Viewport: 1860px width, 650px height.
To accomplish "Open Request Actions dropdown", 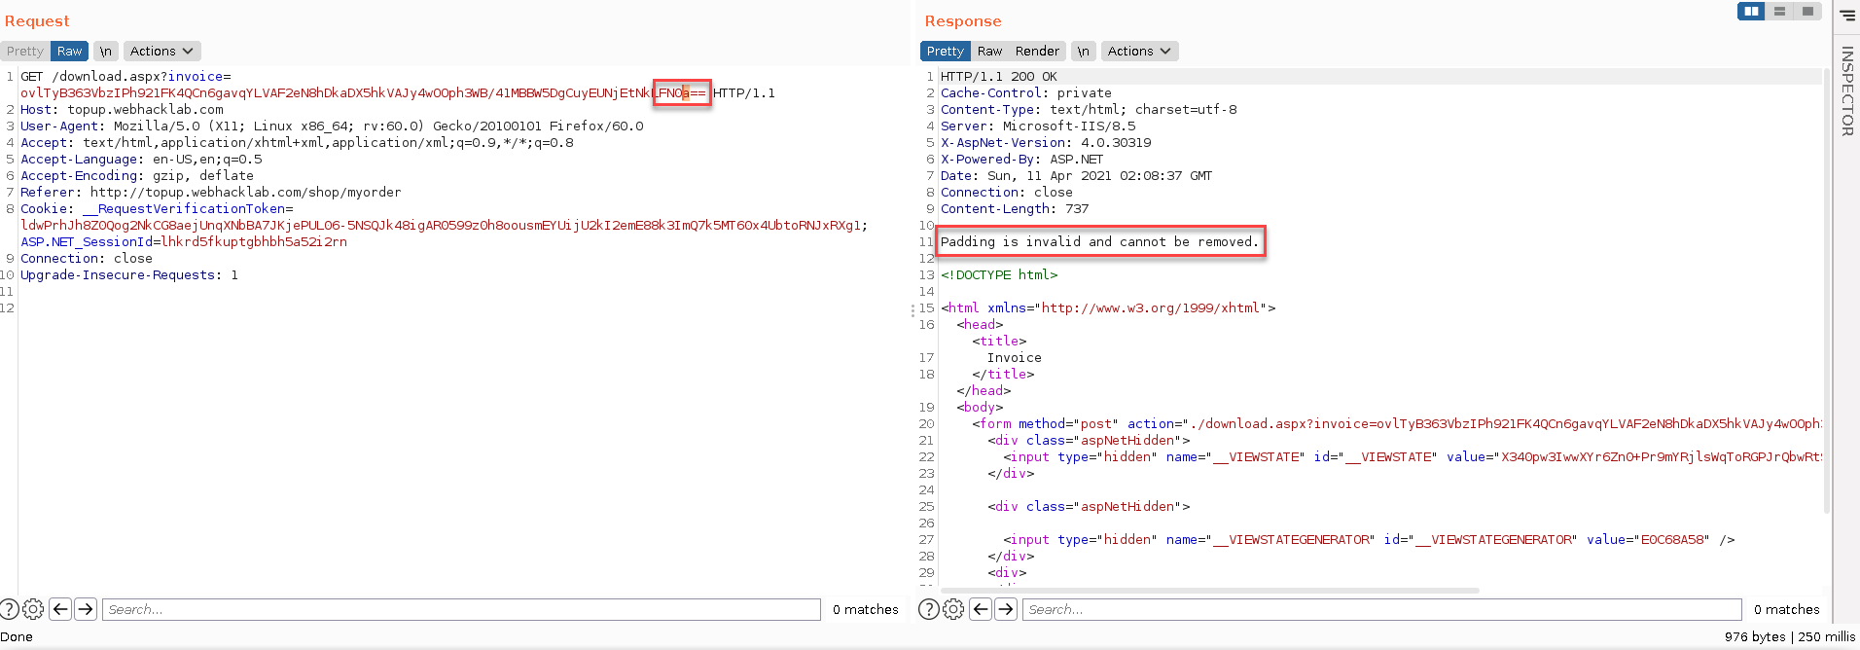I will click(161, 51).
